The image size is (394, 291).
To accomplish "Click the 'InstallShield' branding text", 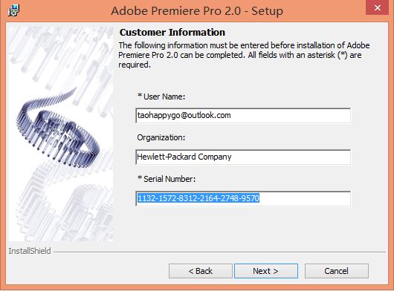I will coord(30,251).
